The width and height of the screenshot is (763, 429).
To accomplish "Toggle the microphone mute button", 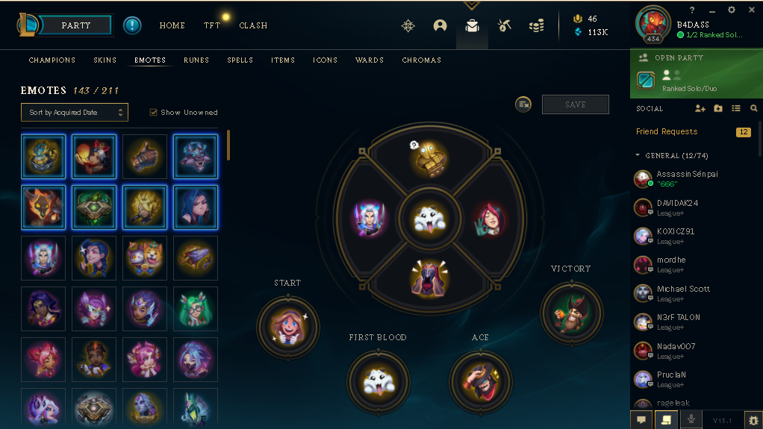I will [691, 419].
